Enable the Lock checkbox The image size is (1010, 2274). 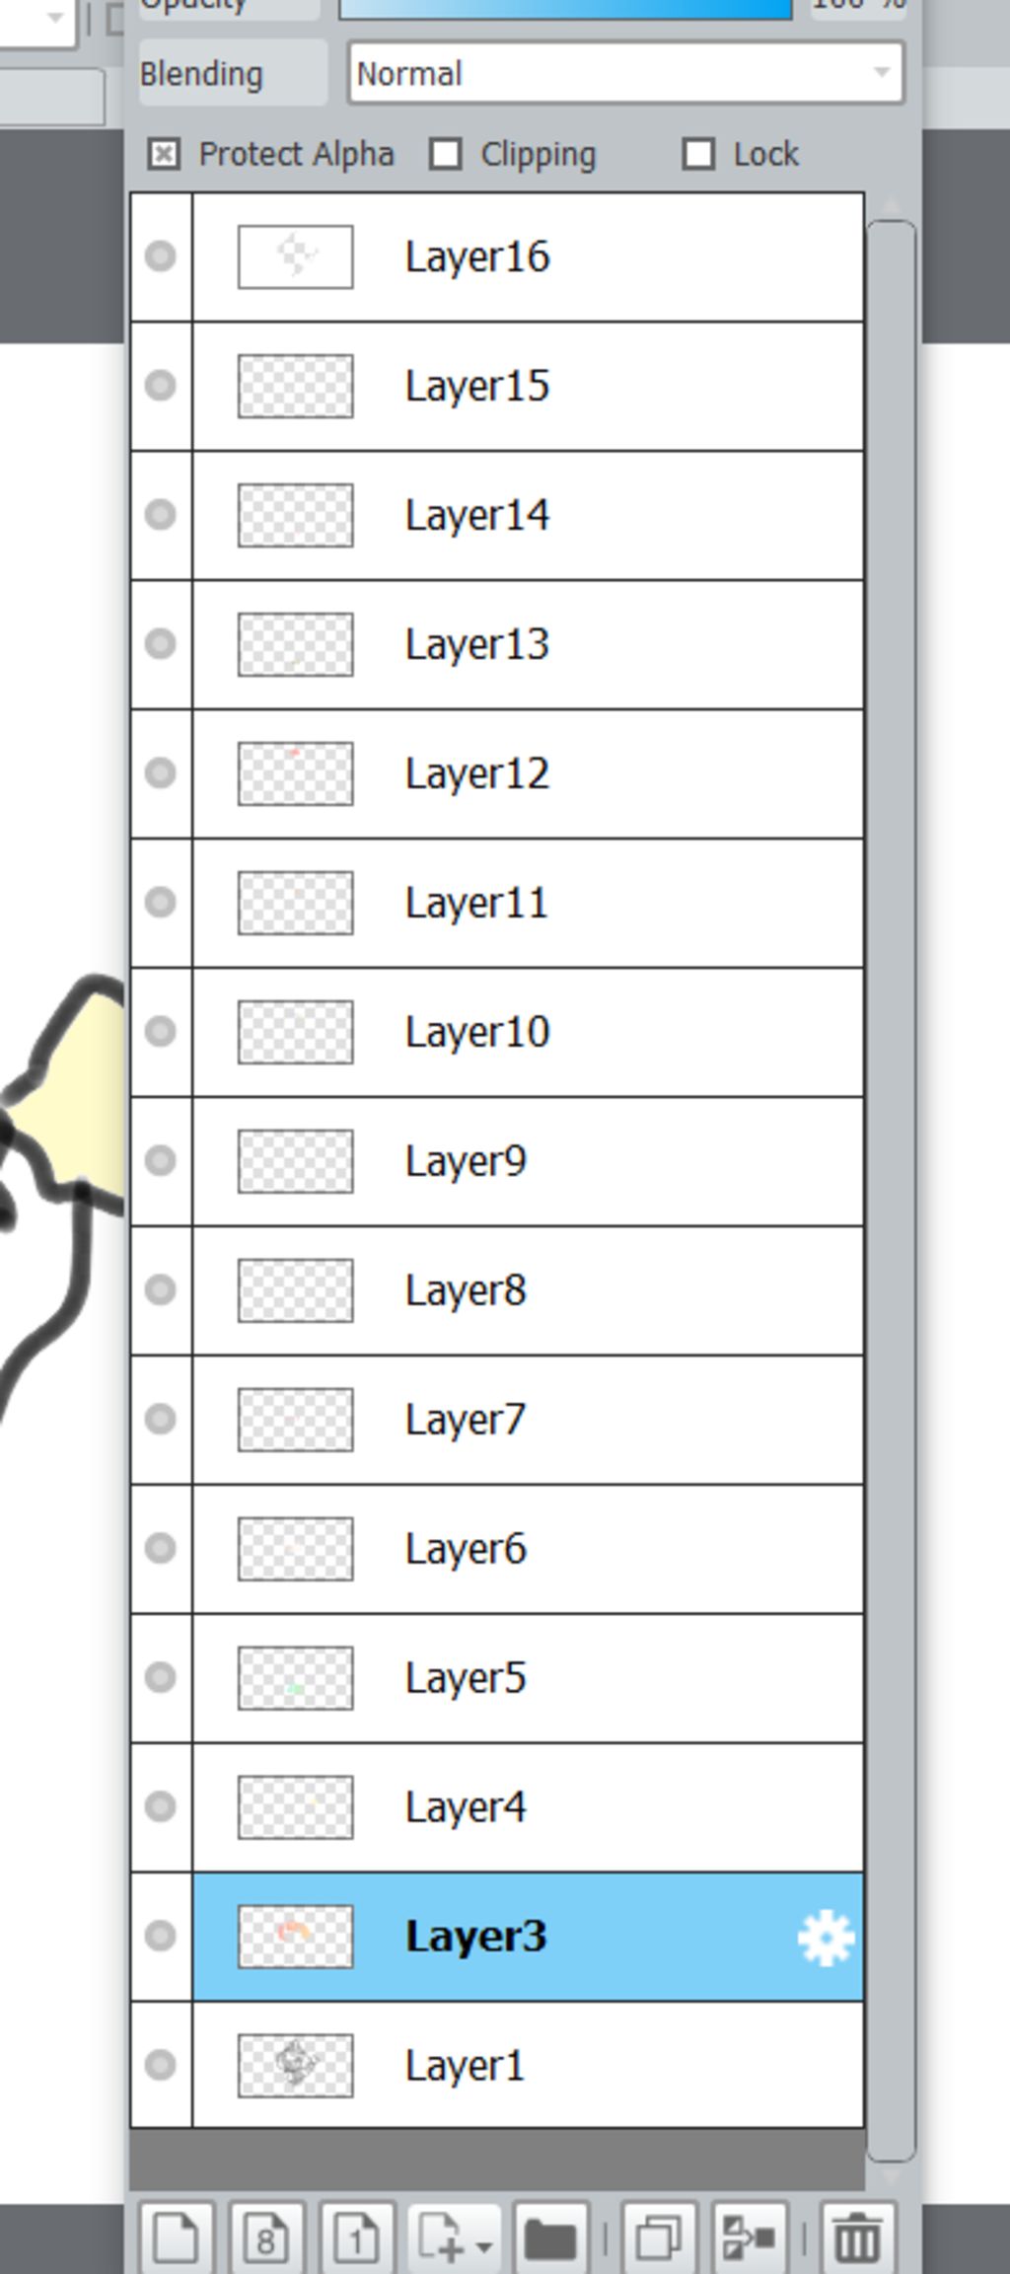point(698,155)
